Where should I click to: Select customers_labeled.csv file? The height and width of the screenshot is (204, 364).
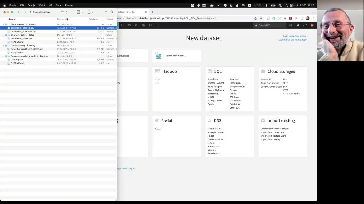click(58, 28)
